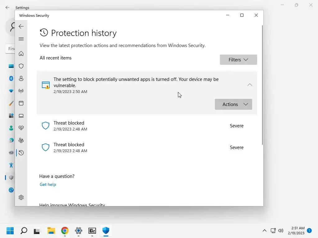Launch Google Chrome from taskbar
This screenshot has width=318, height=238.
(x=65, y=231)
